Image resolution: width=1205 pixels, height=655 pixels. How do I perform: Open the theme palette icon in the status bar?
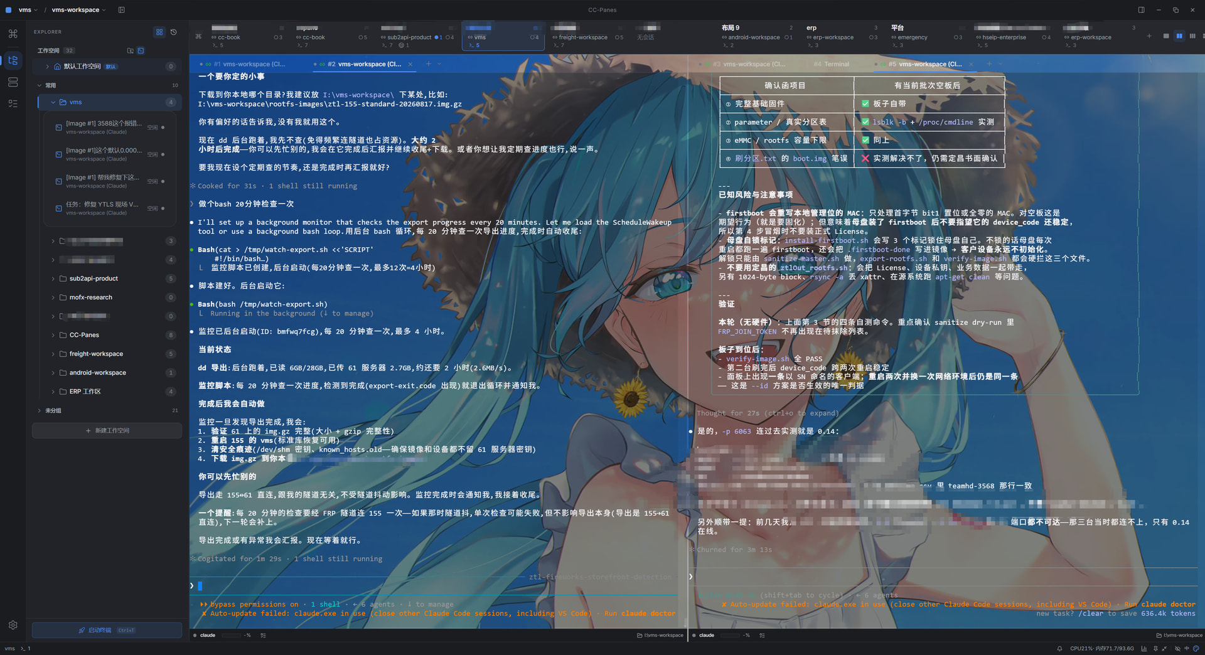[1196, 649]
